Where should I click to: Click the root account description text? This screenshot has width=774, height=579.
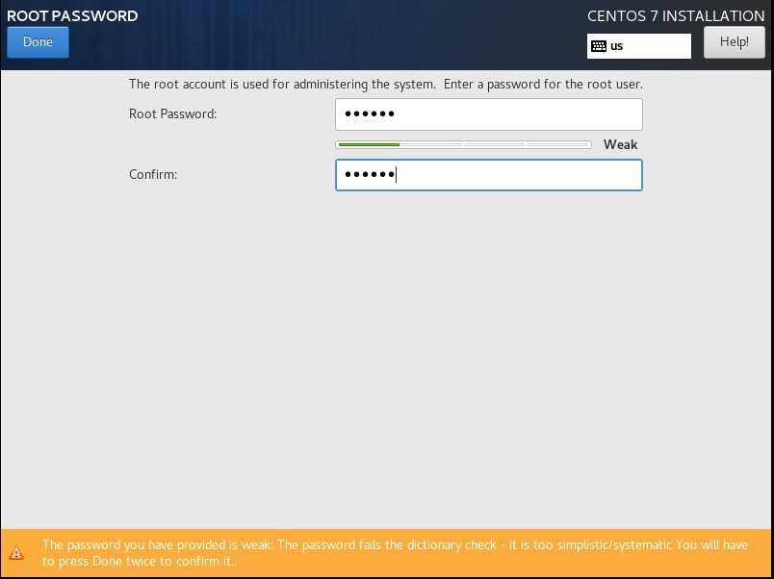(386, 85)
